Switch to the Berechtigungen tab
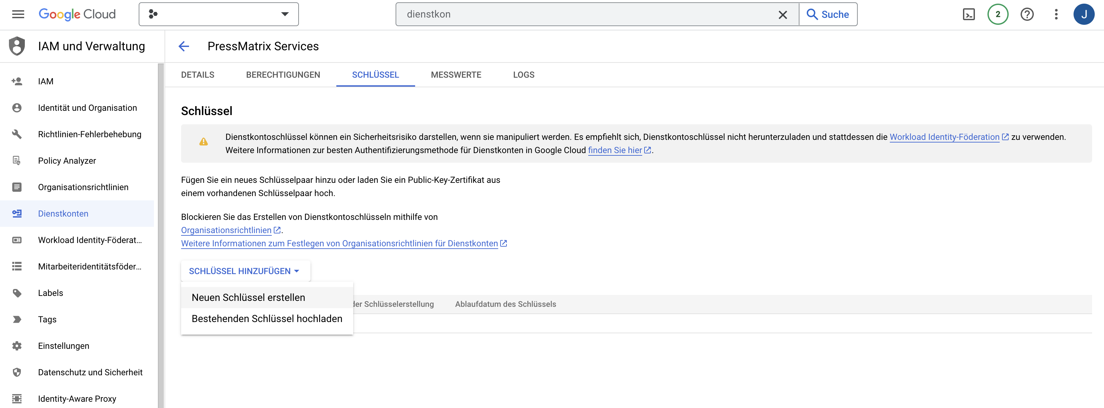 tap(283, 75)
